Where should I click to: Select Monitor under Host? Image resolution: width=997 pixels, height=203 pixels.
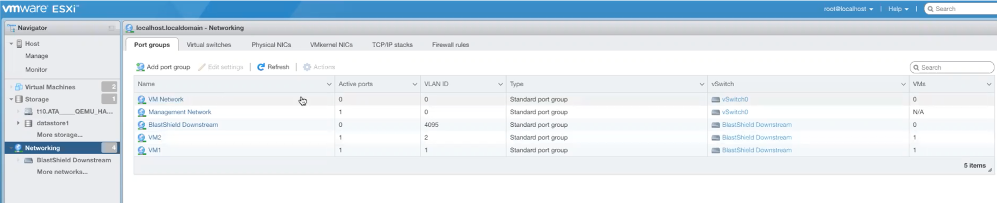[36, 70]
